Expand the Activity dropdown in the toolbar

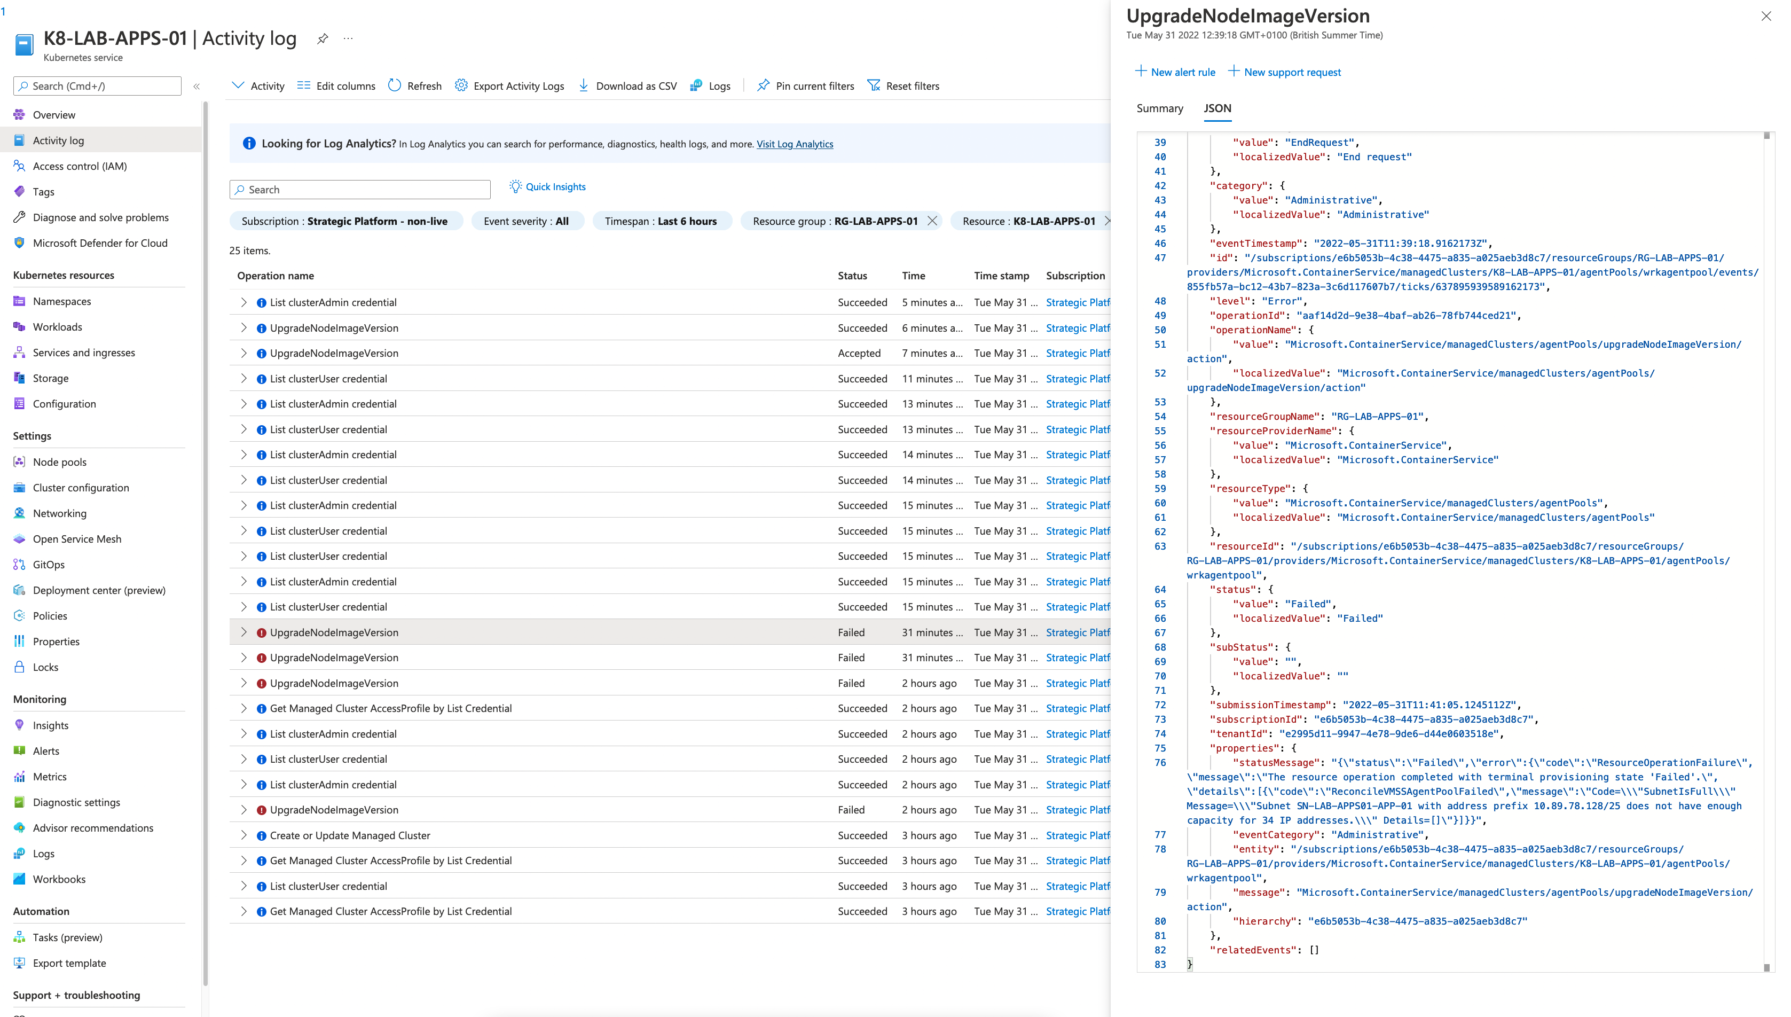pyautogui.click(x=258, y=86)
